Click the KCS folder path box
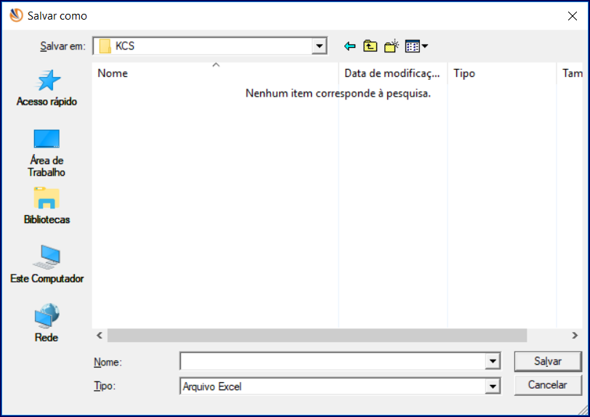Image resolution: width=590 pixels, height=417 pixels. click(x=210, y=46)
